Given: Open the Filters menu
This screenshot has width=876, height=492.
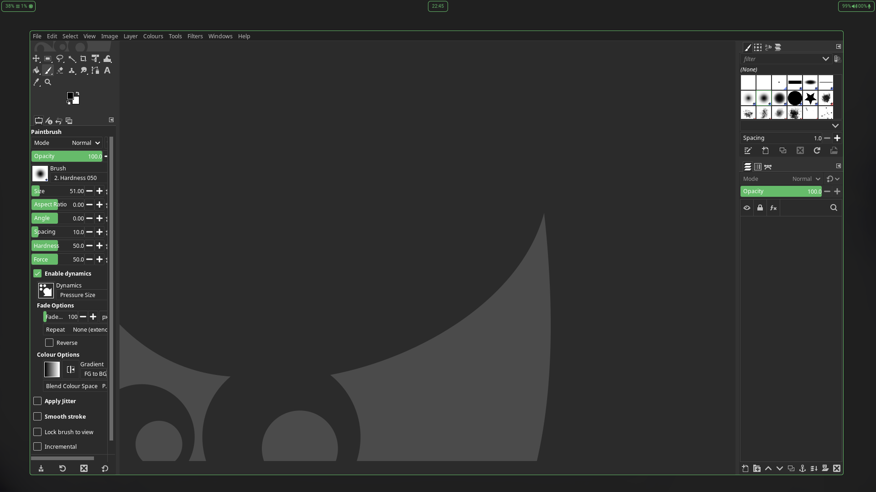Looking at the screenshot, I should coord(195,36).
